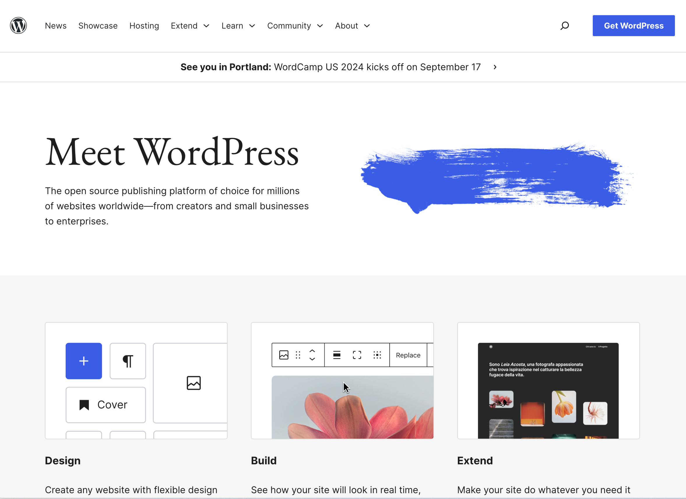
Task: Click the 'See you in Portland:' bold text
Action: [226, 67]
